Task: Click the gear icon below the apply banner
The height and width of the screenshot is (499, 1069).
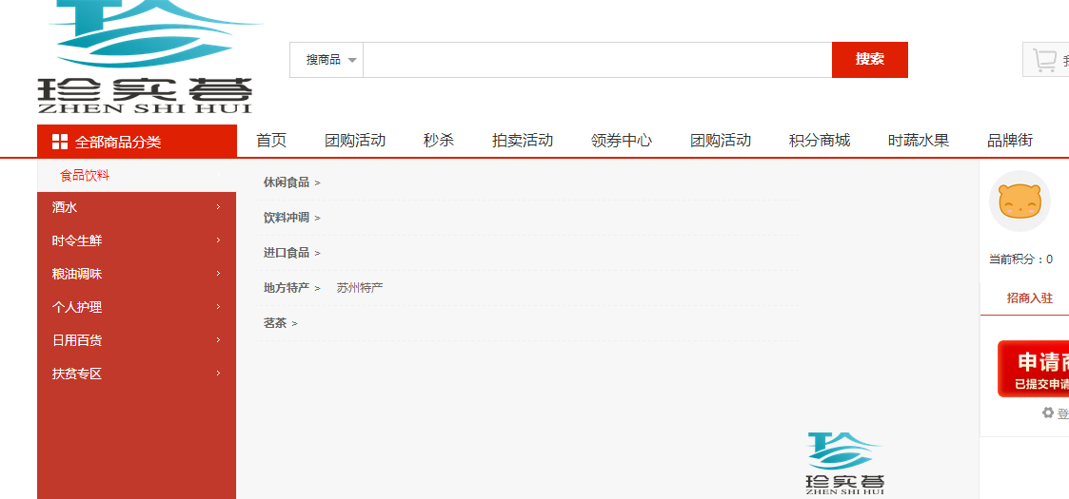Action: coord(1048,413)
